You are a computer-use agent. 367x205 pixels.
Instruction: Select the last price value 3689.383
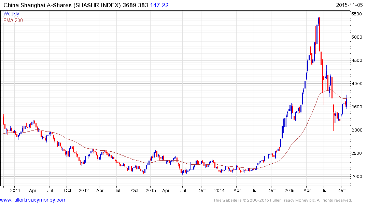(x=135, y=5)
